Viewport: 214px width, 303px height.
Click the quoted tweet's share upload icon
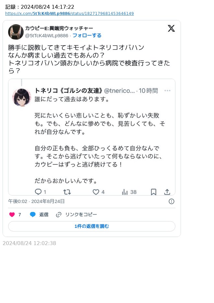[x=167, y=192]
